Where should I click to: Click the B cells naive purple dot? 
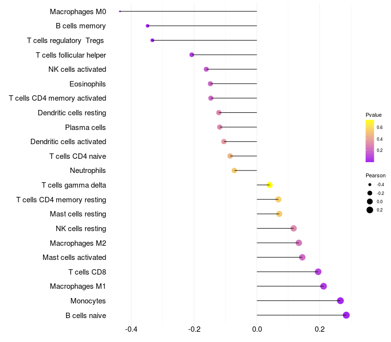pos(346,315)
